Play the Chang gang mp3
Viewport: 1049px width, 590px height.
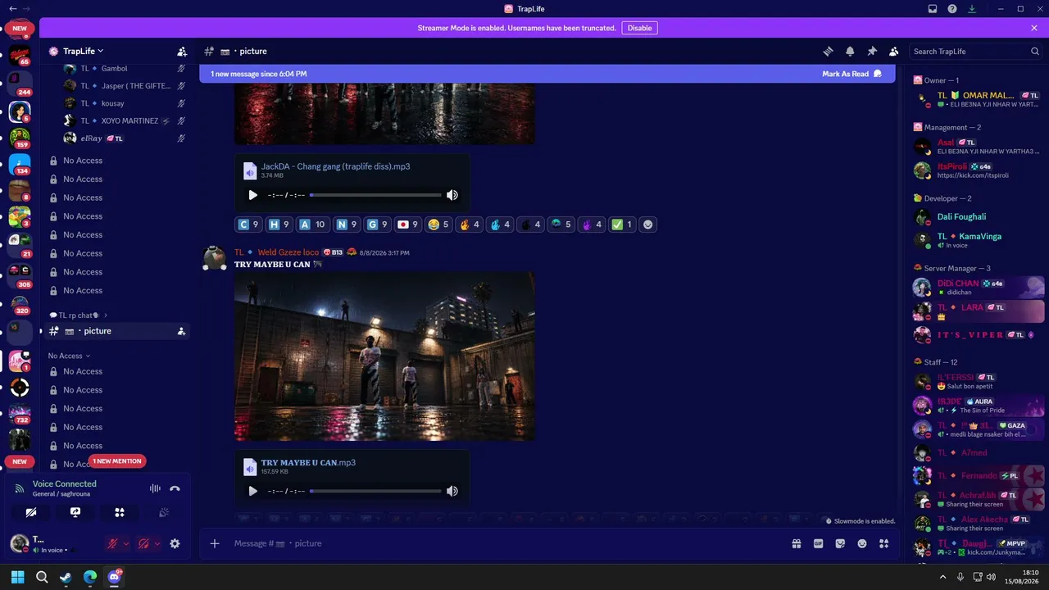(252, 195)
